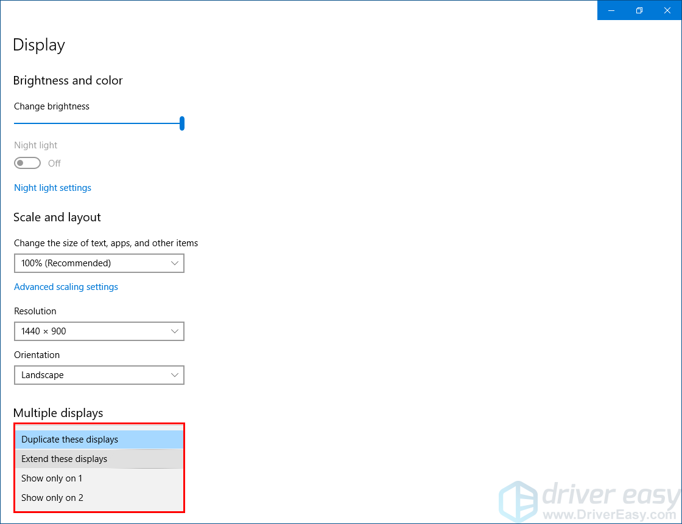This screenshot has width=682, height=524.
Task: Click the Multiple displays section heading
Action: click(58, 413)
